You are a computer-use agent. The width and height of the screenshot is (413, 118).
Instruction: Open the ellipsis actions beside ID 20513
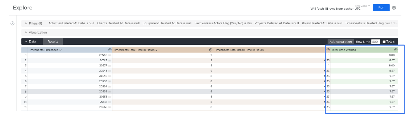click(110, 60)
